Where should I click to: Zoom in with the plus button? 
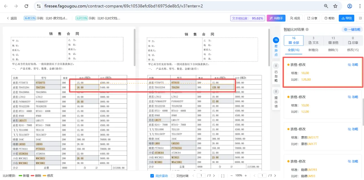point(246,176)
